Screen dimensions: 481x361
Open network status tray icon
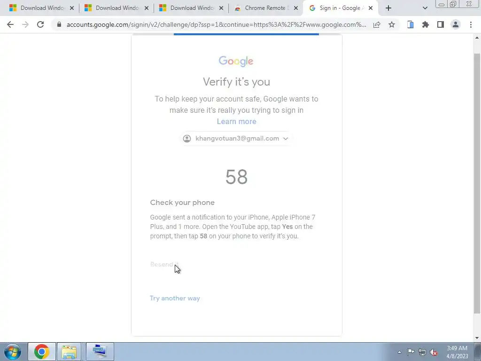click(422, 352)
